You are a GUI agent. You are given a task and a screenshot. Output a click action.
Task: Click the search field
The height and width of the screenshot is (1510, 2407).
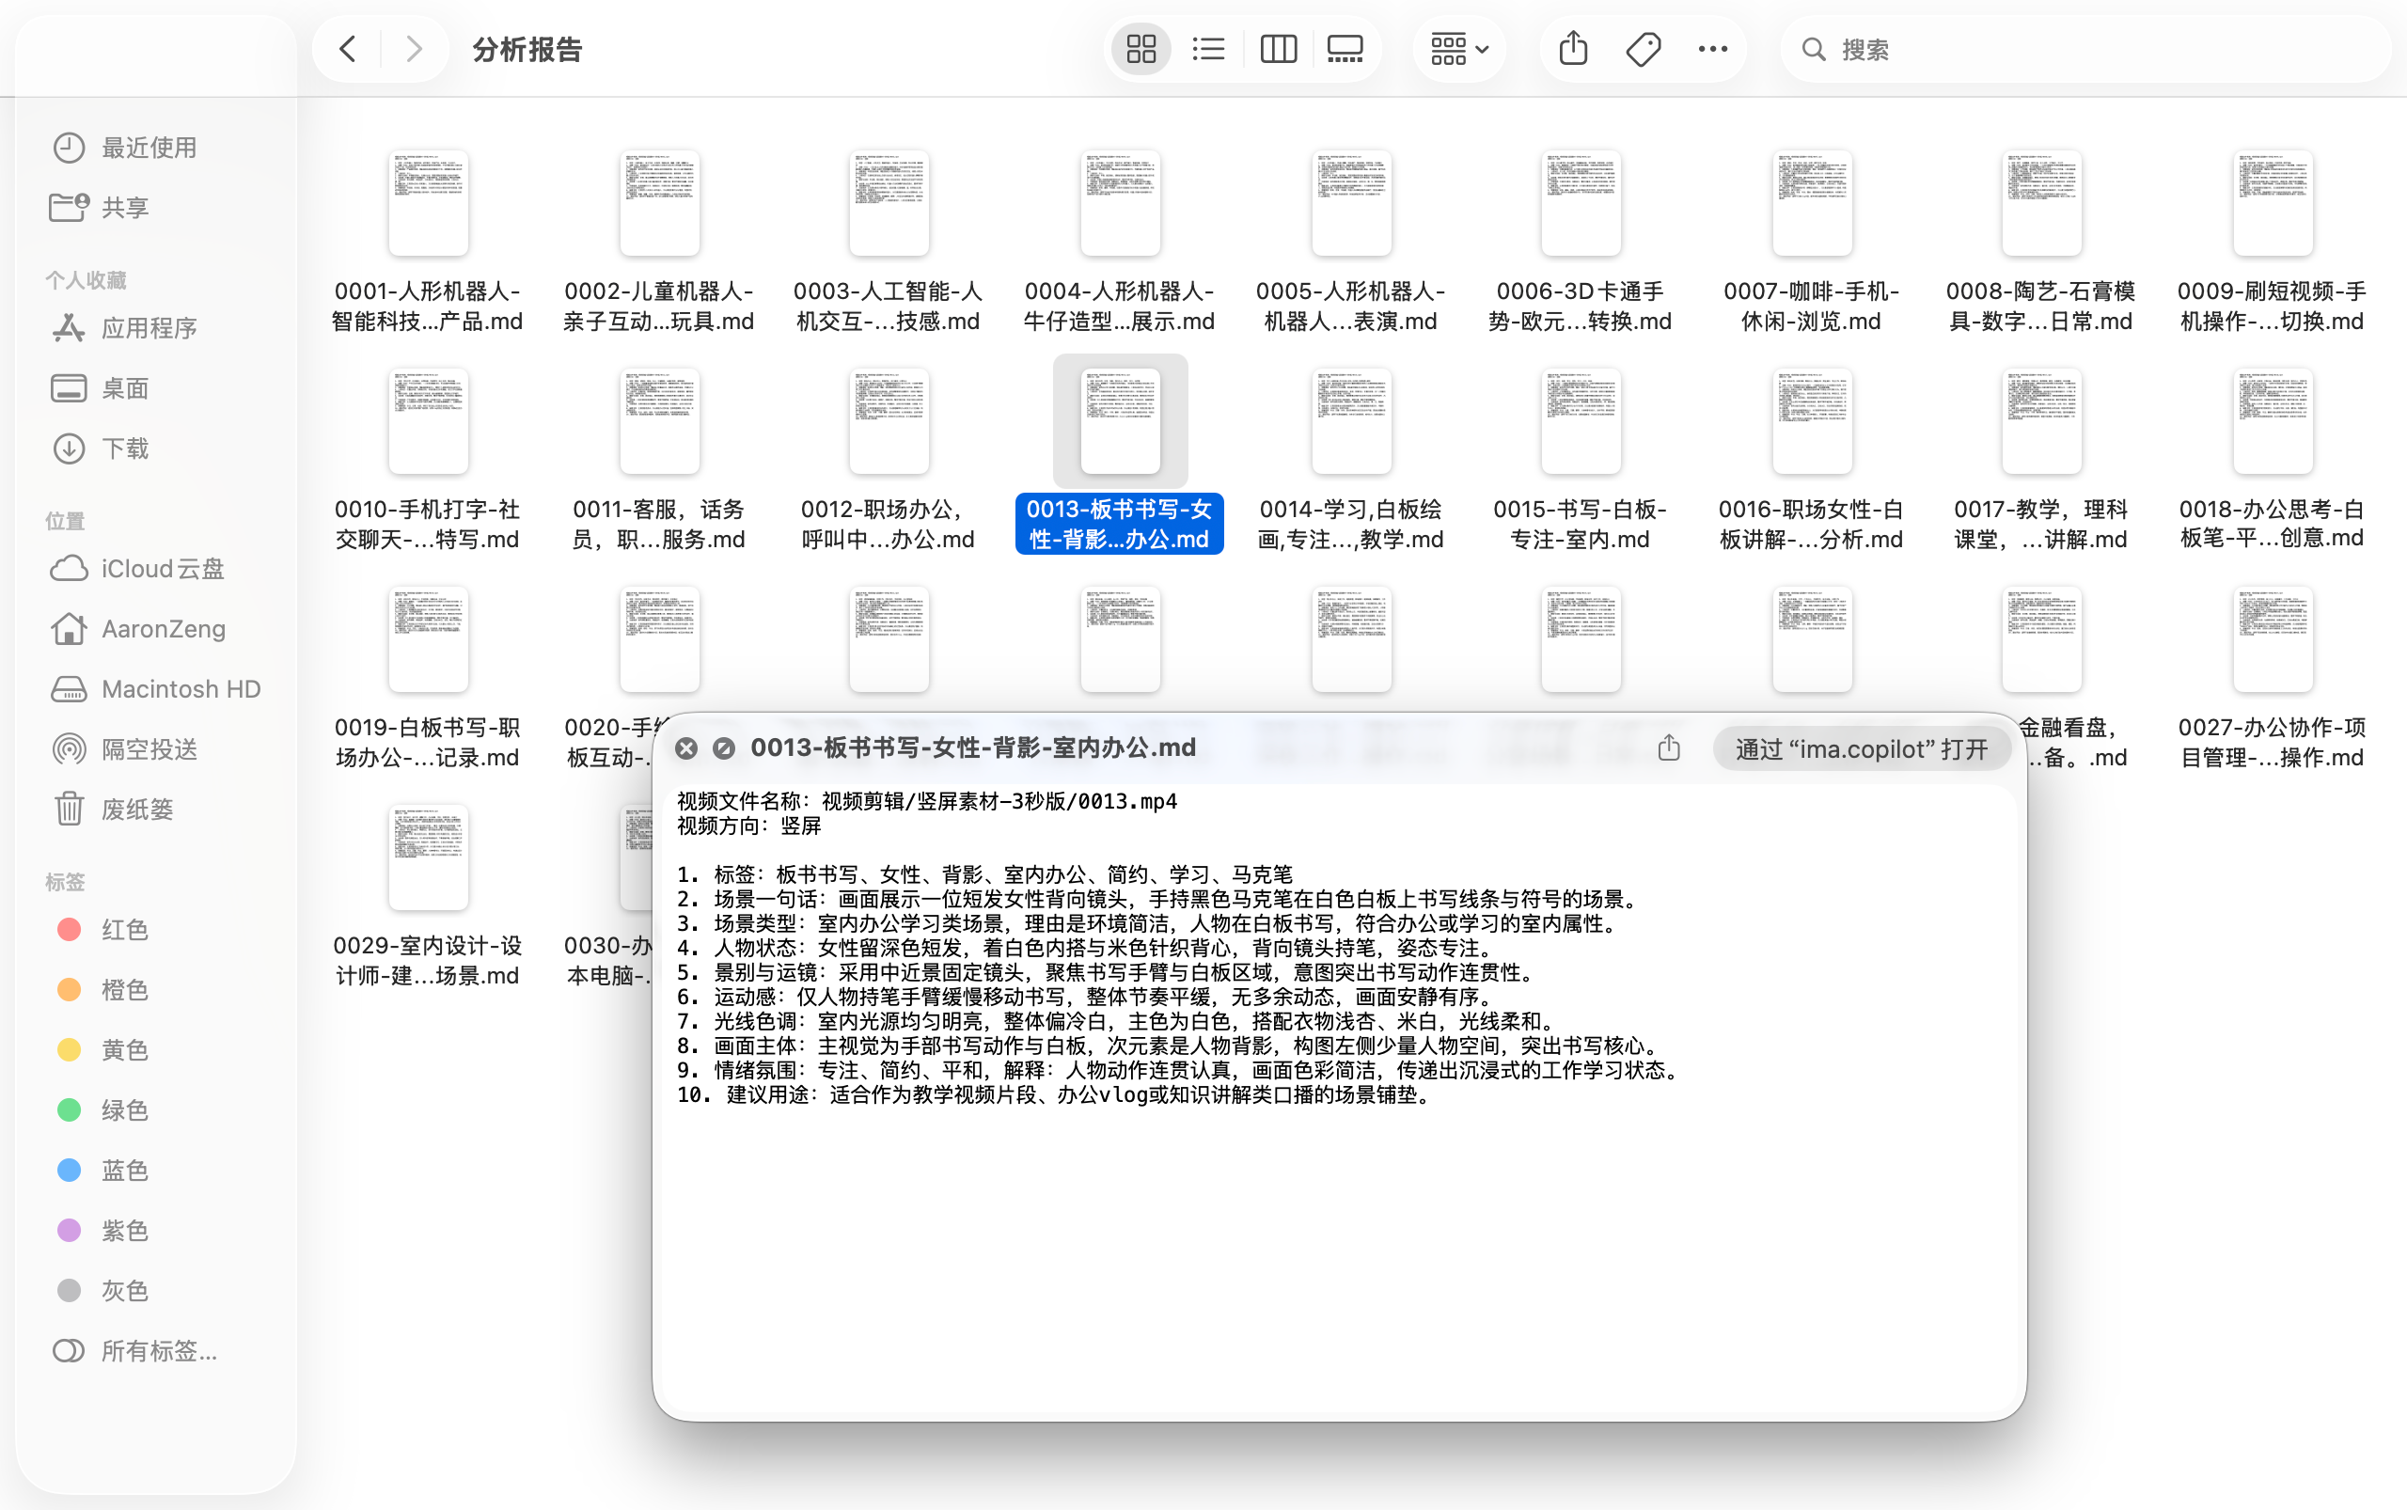[2085, 49]
